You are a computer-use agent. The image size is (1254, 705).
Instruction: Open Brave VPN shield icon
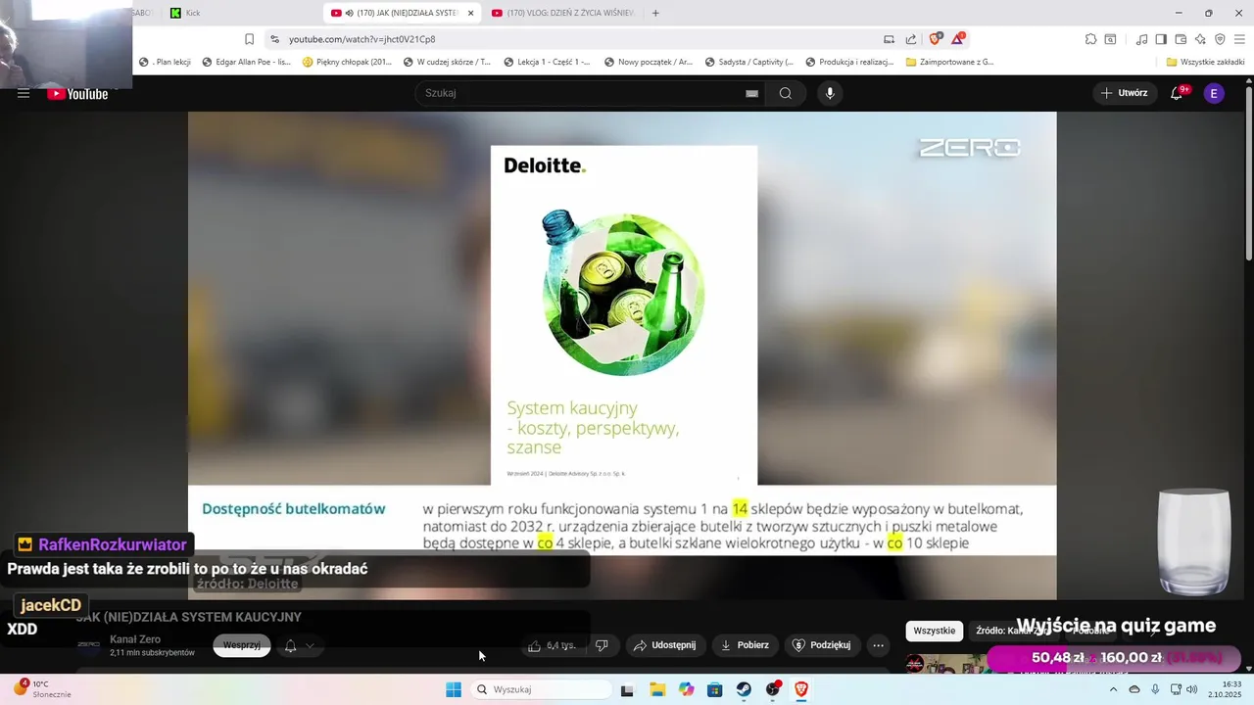(x=1220, y=39)
